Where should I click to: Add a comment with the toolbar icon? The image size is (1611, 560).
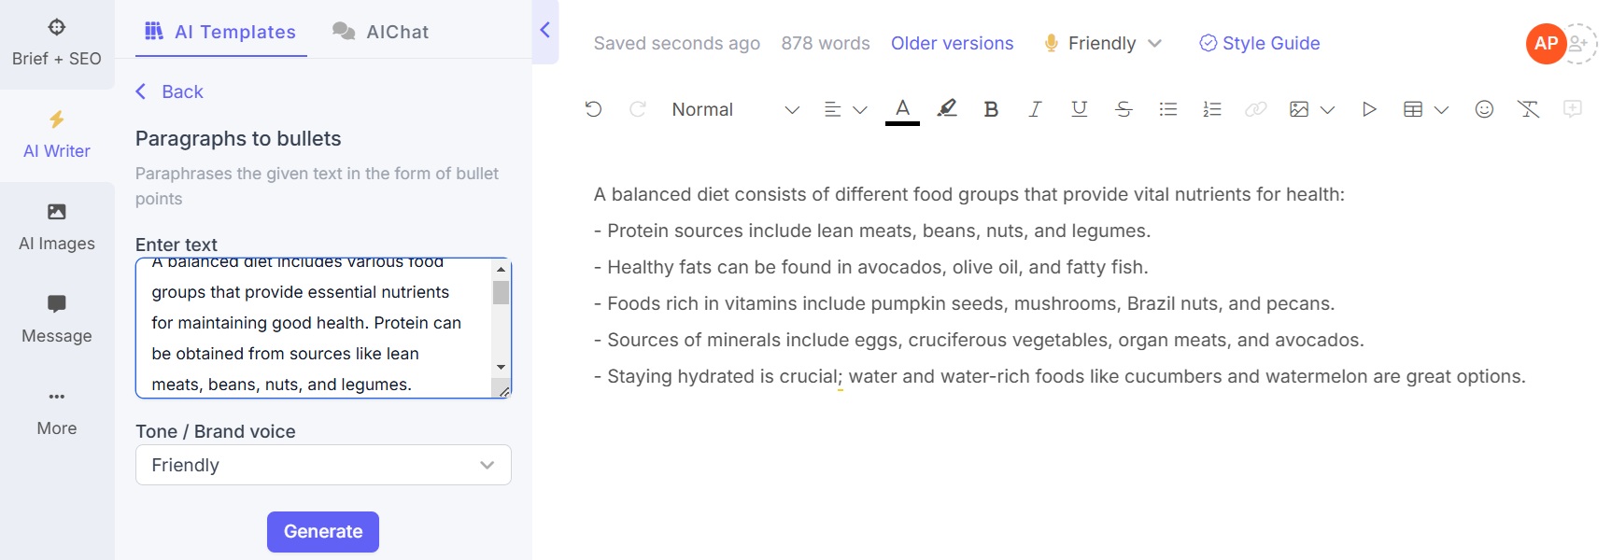point(1573,109)
